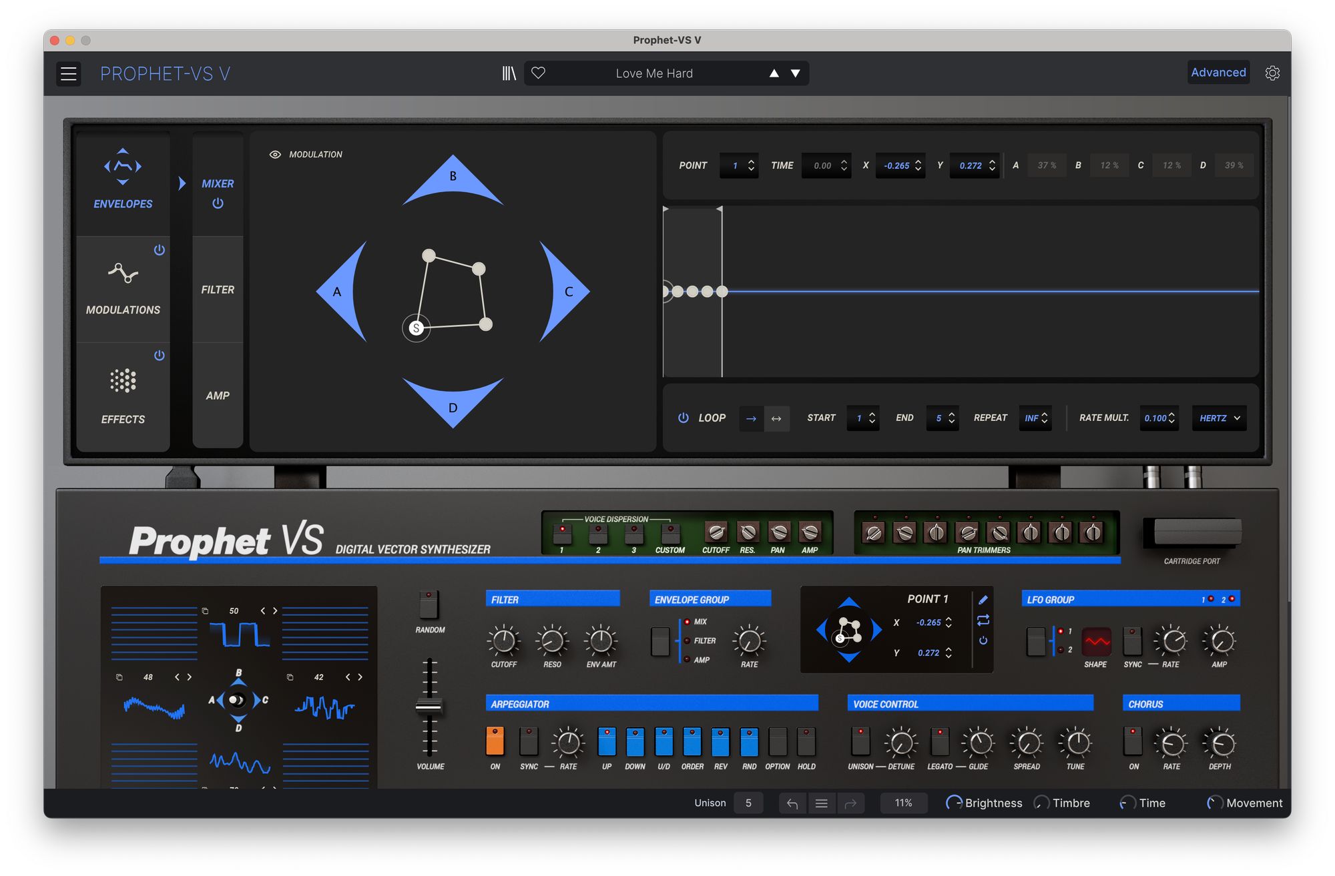Image resolution: width=1335 pixels, height=876 pixels.
Task: Open the preset library browser icon
Action: pyautogui.click(x=509, y=73)
